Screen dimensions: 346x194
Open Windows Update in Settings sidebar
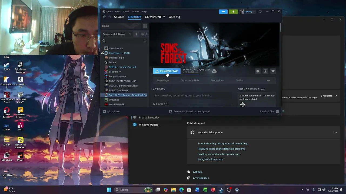(148, 125)
